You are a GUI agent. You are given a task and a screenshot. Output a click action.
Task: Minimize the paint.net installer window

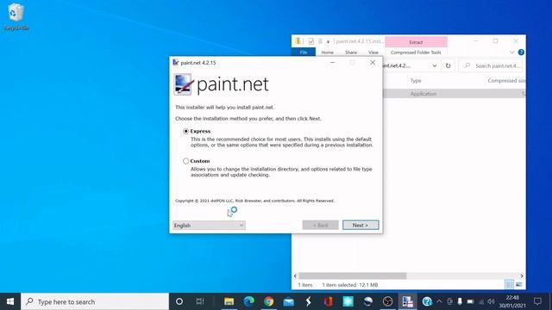332,63
